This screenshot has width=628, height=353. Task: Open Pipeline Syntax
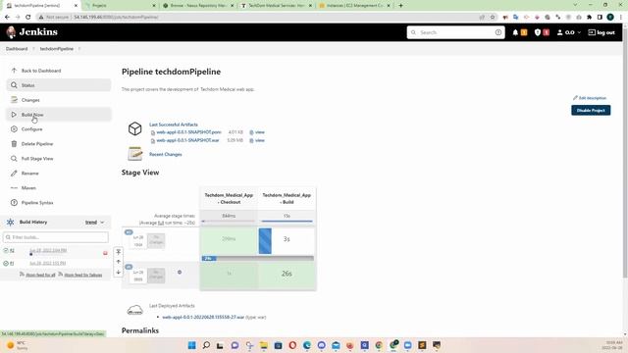click(37, 203)
